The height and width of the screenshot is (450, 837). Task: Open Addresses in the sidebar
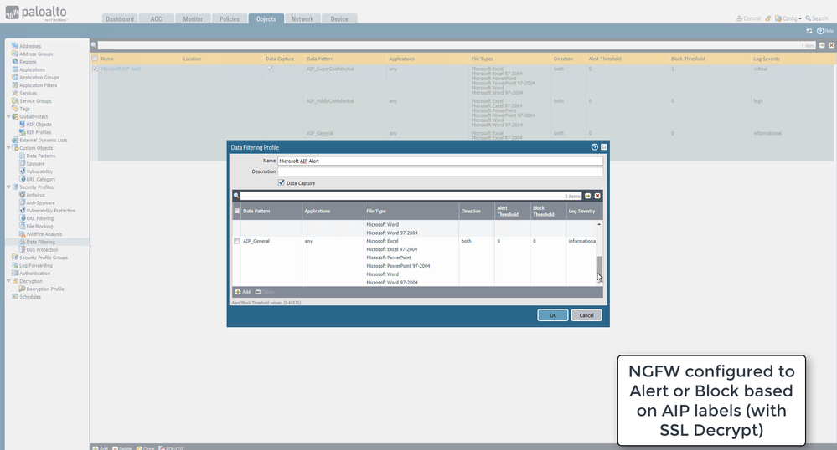coord(30,46)
